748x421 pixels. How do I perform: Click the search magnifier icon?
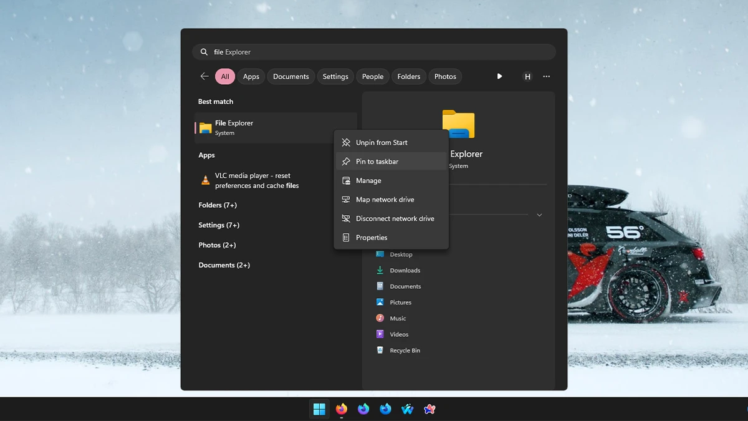point(204,52)
